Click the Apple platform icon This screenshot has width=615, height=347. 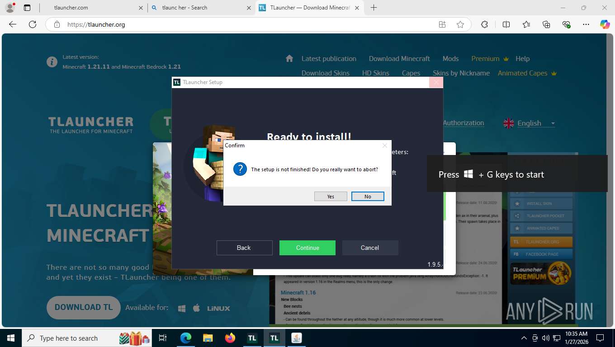[x=196, y=308]
